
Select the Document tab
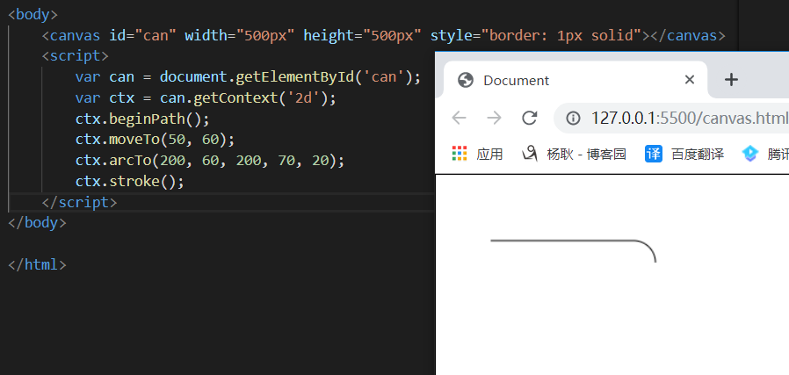tap(575, 80)
